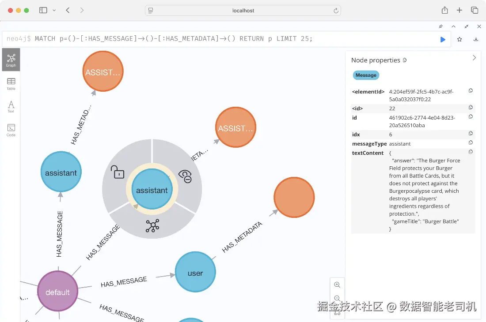
Task: Select HAS_MESSAGE relationship pointing to user
Action: point(124,282)
